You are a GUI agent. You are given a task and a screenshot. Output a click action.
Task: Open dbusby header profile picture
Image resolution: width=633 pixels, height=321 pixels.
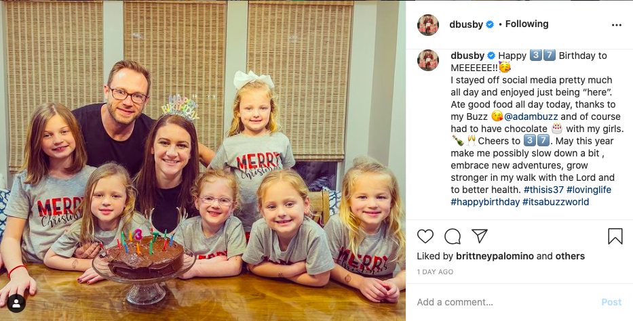coord(428,25)
